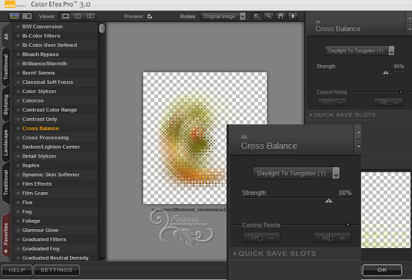
Task: Toggle favorite star for Bleach Bypass
Action: (18, 54)
